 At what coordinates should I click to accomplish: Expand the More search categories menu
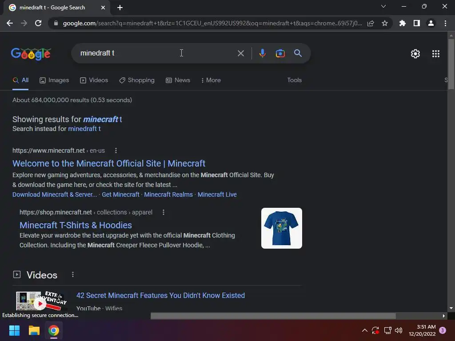tap(211, 80)
